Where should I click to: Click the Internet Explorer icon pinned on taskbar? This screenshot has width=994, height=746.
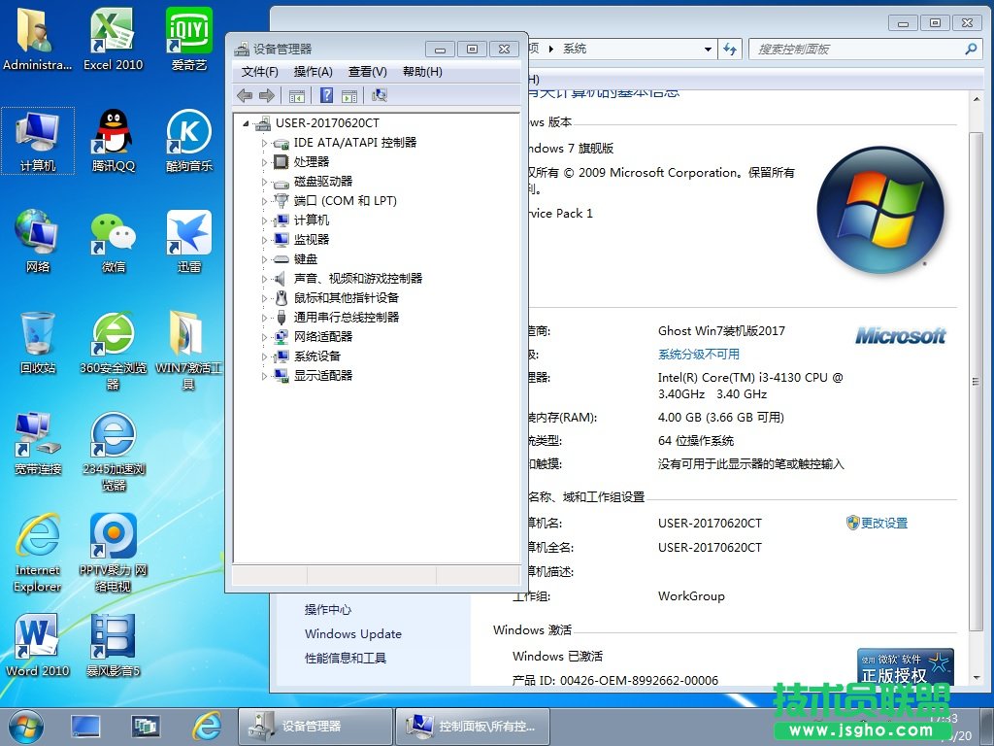click(x=206, y=725)
